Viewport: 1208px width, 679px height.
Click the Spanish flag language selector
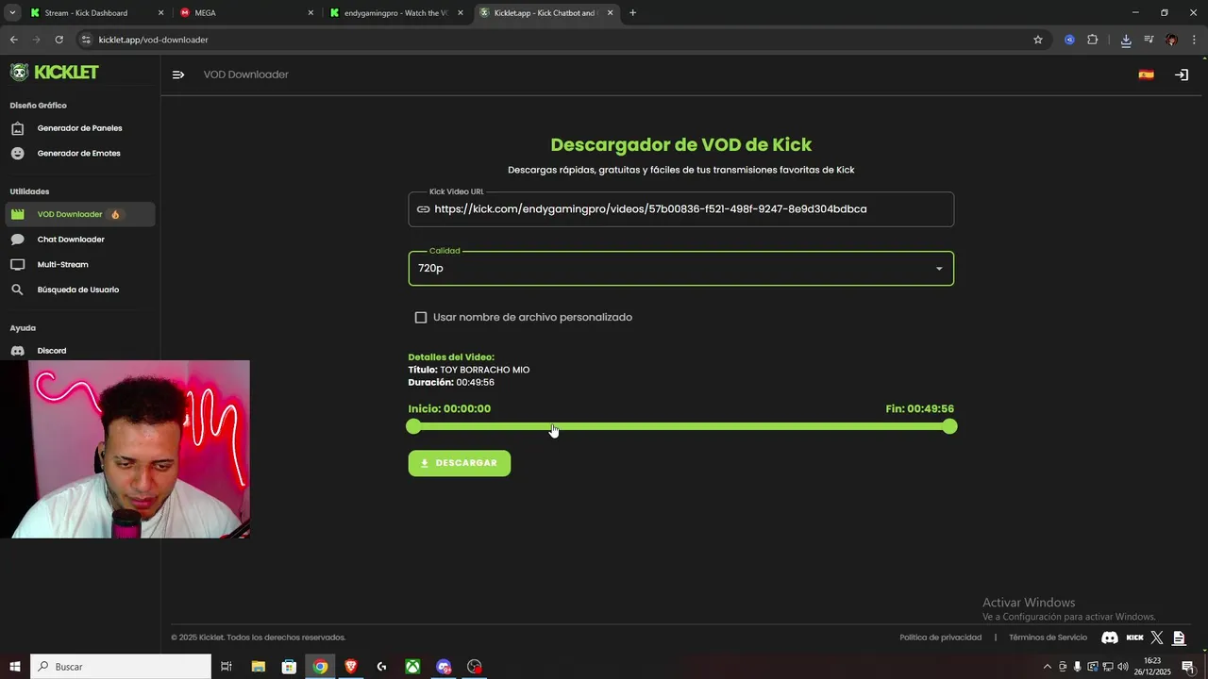pos(1146,75)
